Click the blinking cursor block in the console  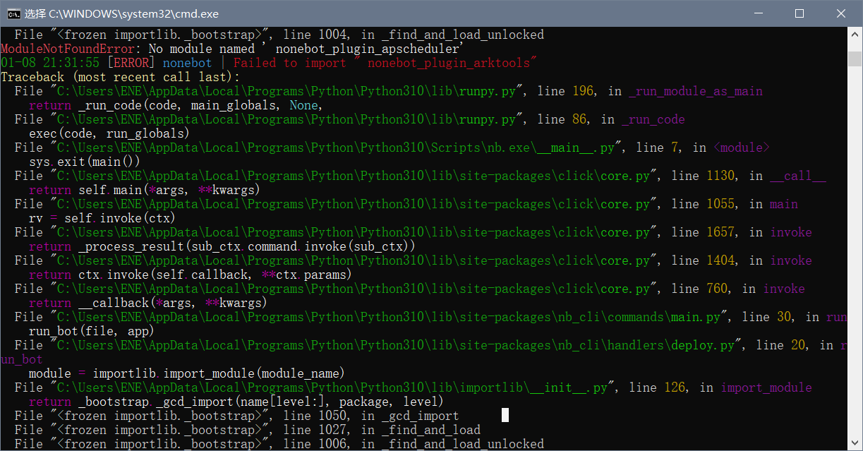(x=504, y=415)
